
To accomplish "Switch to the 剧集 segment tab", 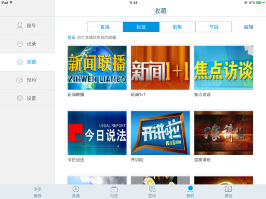I will pos(177,27).
